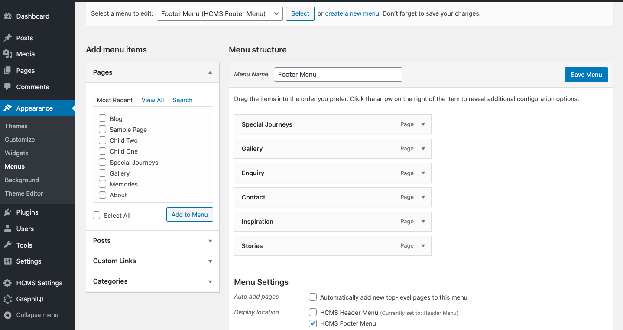The image size is (623, 330).
Task: Click the GraphiQL sidebar icon
Action: [8, 299]
